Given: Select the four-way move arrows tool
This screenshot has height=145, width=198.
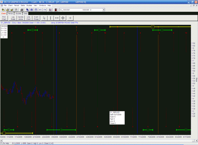Looking at the screenshot, I should (63, 18).
